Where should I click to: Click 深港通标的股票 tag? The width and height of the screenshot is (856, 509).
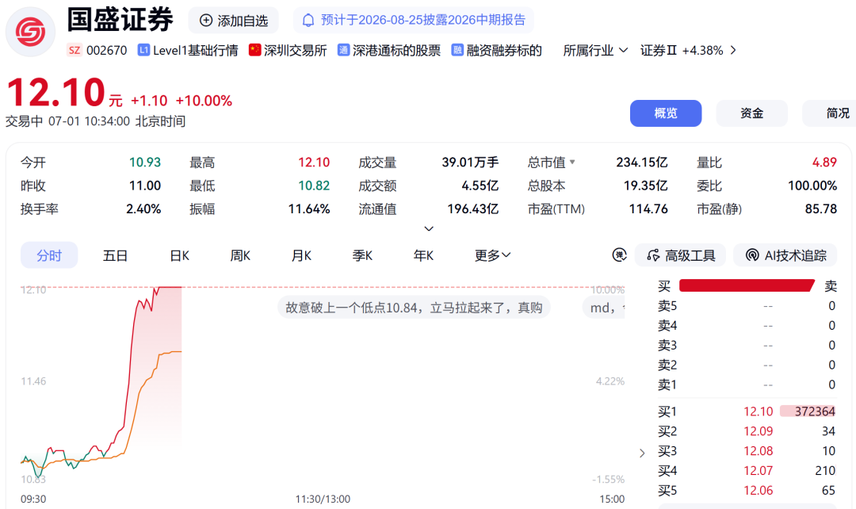coord(396,50)
